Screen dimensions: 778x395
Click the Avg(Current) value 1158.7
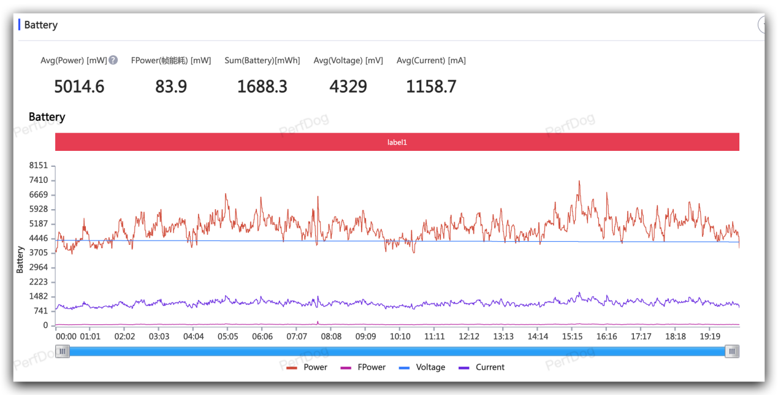coord(431,86)
